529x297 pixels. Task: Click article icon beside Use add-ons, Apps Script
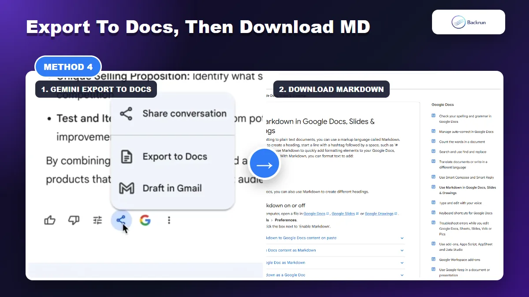434,244
